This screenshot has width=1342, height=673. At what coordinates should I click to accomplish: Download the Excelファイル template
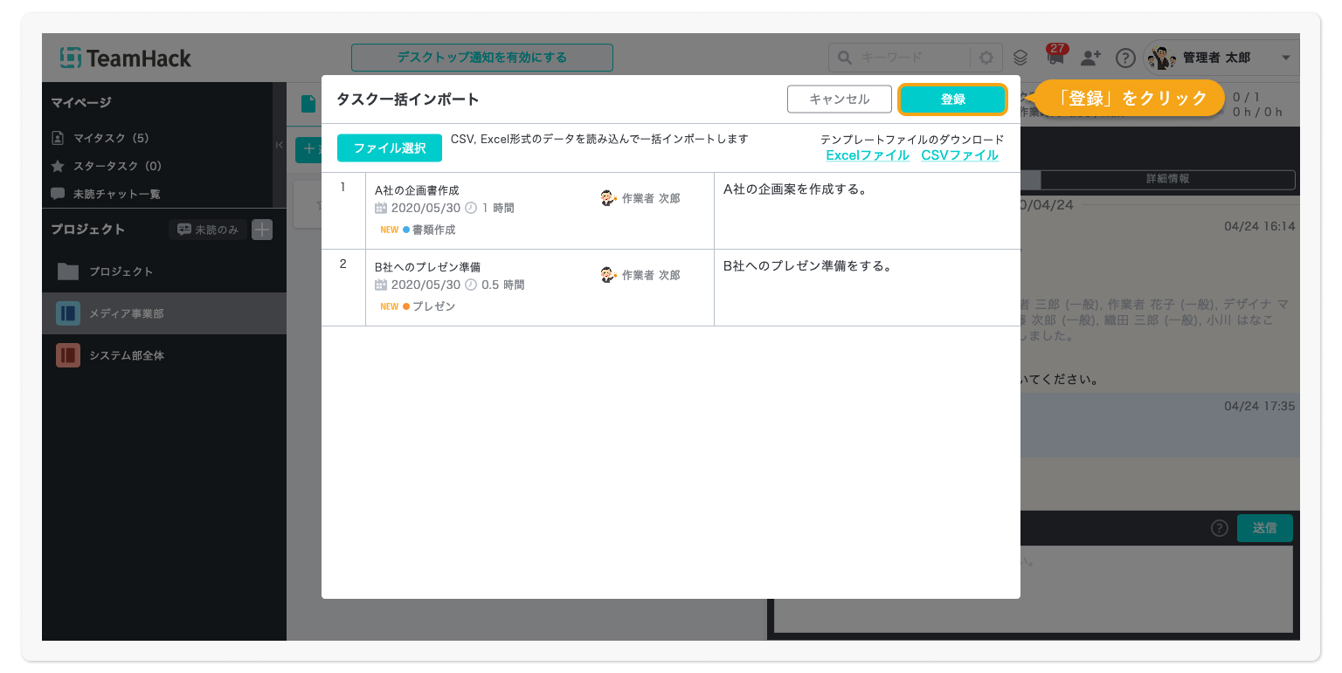click(867, 155)
